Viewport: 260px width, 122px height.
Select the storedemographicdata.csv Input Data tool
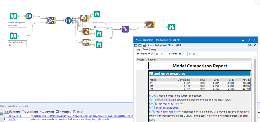point(13,16)
